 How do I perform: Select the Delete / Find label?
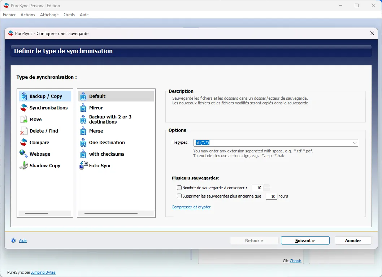coord(44,131)
